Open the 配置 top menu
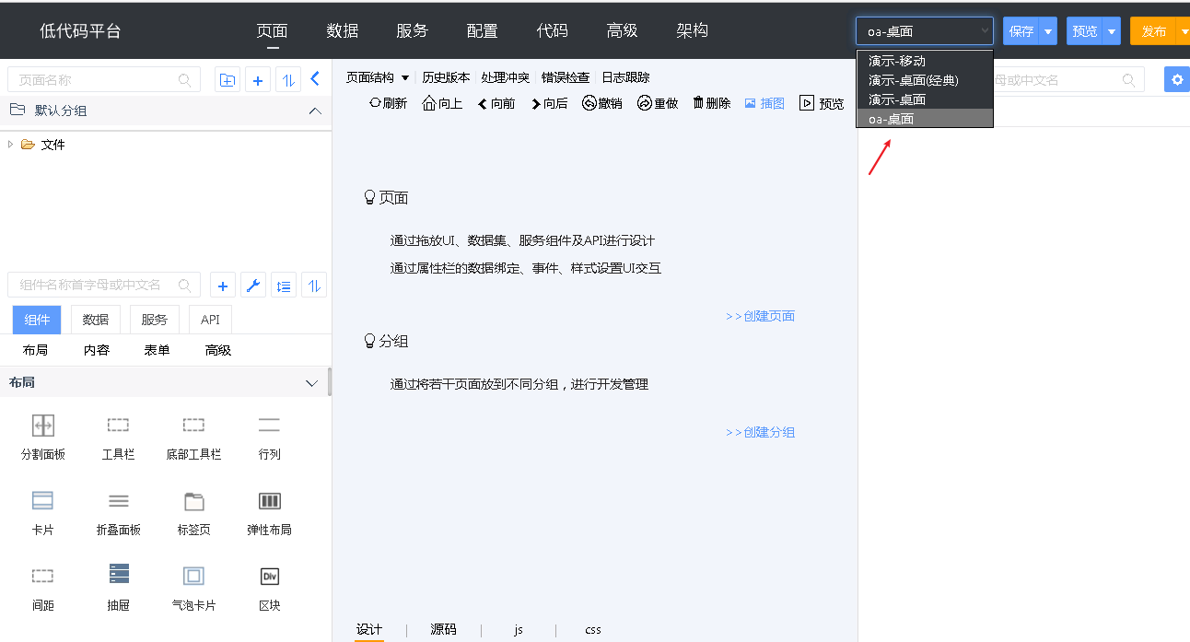The height and width of the screenshot is (642, 1190). click(x=482, y=30)
